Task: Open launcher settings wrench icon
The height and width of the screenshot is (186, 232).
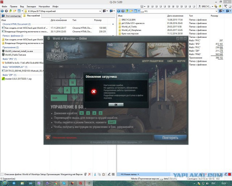Action: [x=178, y=39]
